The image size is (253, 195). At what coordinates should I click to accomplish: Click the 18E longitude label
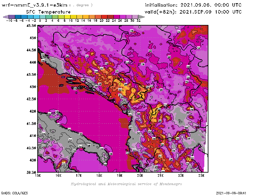tap(99, 175)
